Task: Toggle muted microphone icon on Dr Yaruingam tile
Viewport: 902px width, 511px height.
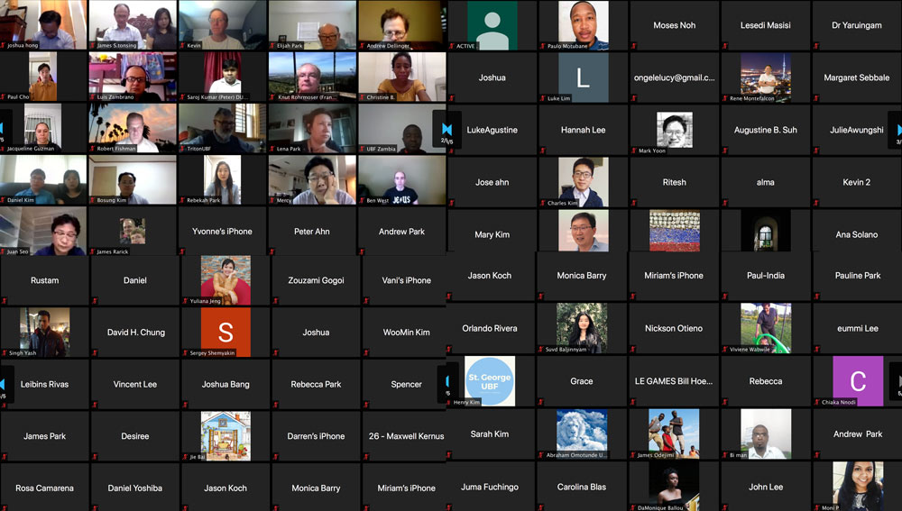Action: coord(816,46)
